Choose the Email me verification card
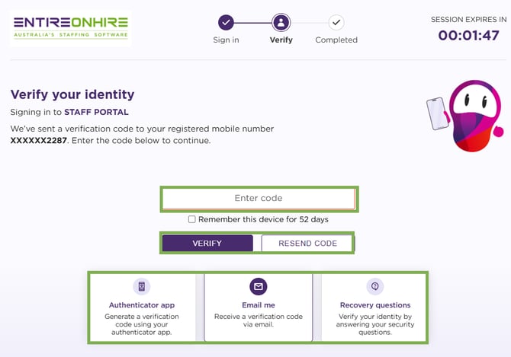 pyautogui.click(x=259, y=308)
